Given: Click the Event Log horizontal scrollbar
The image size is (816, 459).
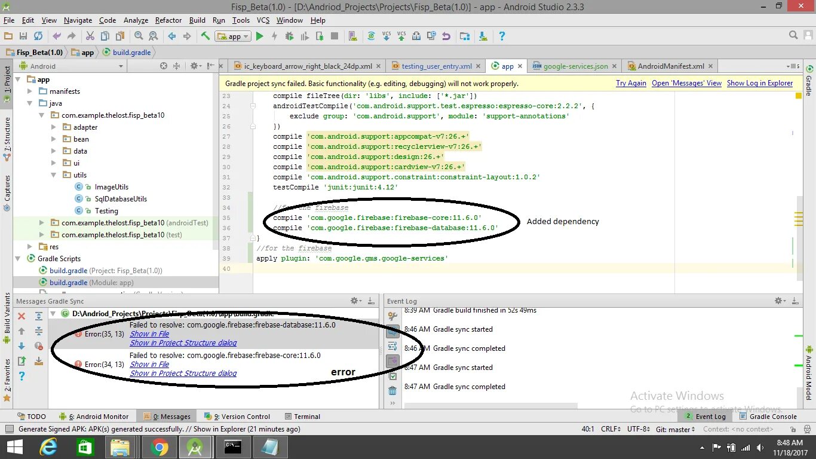Looking at the screenshot, I should click(490, 406).
